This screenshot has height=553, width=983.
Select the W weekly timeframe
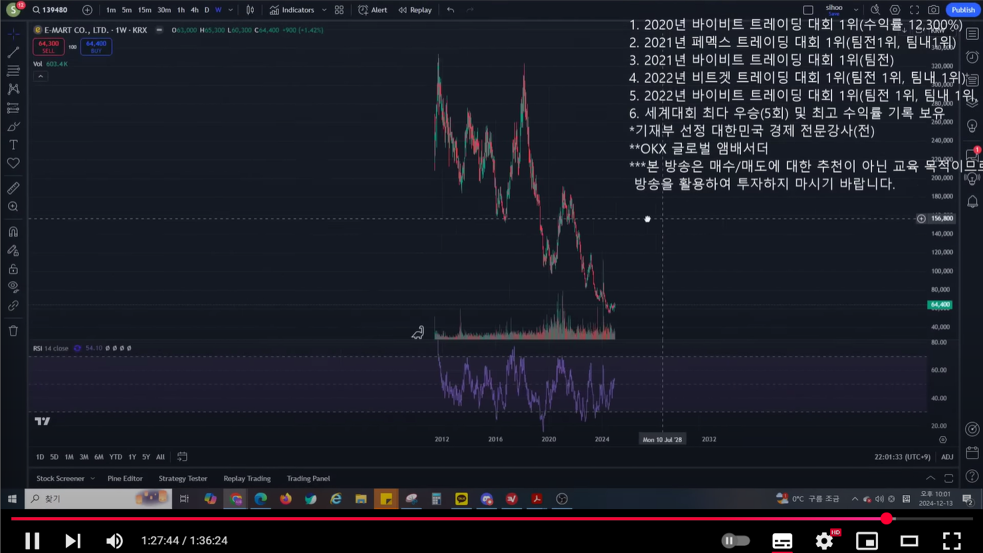coord(218,10)
